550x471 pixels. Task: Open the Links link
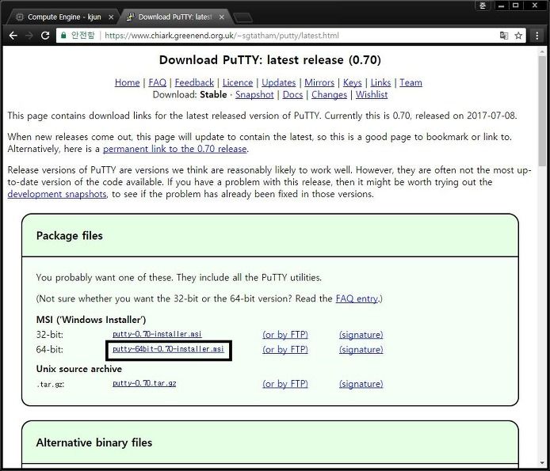coord(380,82)
